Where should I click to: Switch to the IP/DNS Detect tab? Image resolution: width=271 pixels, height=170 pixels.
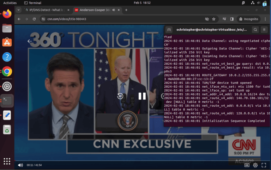coord(46,10)
